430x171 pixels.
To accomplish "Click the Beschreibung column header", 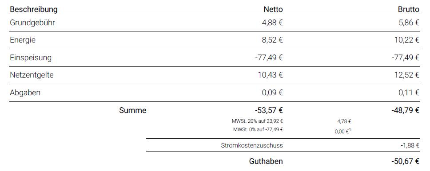I will (34, 10).
